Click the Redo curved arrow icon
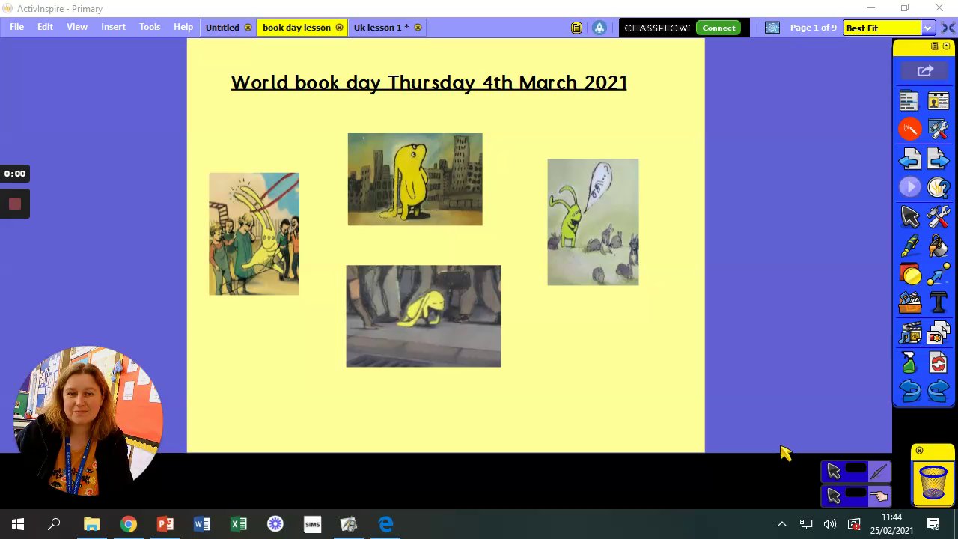 click(x=938, y=391)
